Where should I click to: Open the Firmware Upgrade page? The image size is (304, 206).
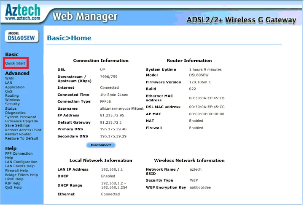point(21,121)
